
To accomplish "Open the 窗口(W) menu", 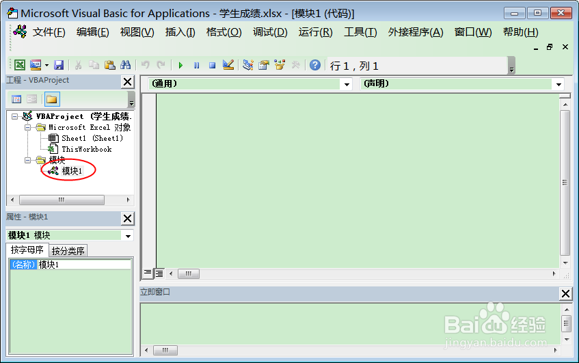I will click(x=473, y=32).
